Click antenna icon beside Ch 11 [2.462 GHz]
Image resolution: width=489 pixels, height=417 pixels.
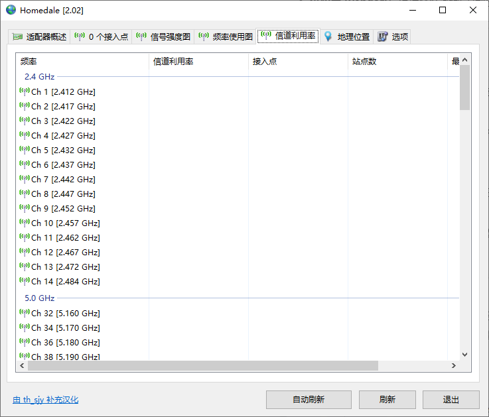[x=25, y=237]
